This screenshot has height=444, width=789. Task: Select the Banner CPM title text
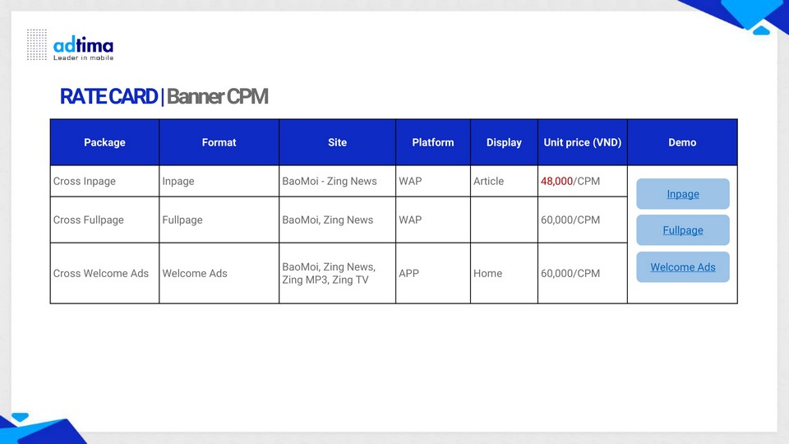point(217,97)
